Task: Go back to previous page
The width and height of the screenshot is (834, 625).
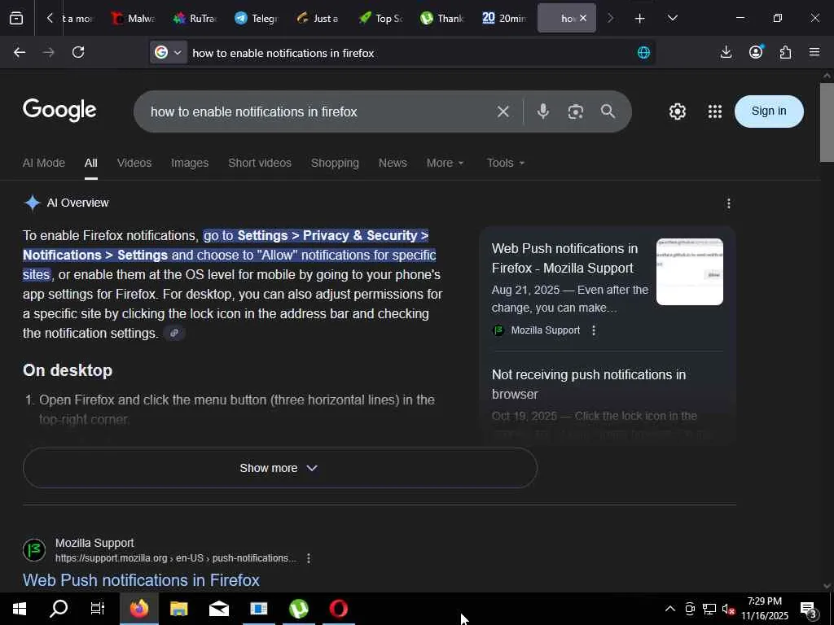Action: (20, 52)
